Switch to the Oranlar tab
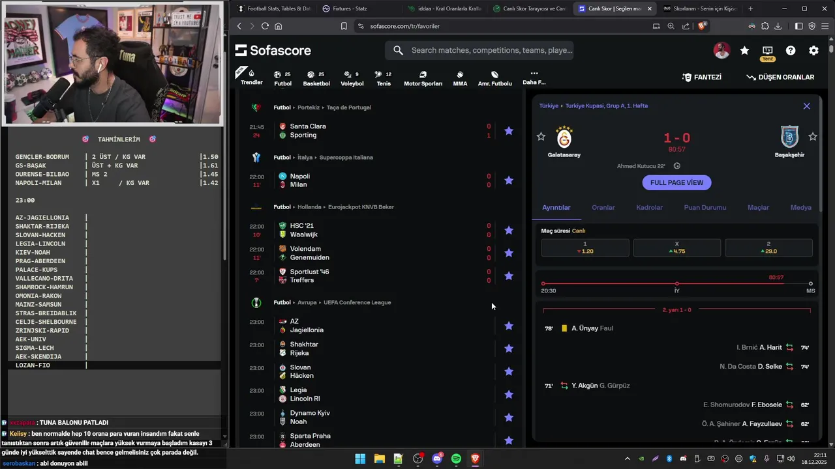Image resolution: width=835 pixels, height=469 pixels. [x=603, y=208]
